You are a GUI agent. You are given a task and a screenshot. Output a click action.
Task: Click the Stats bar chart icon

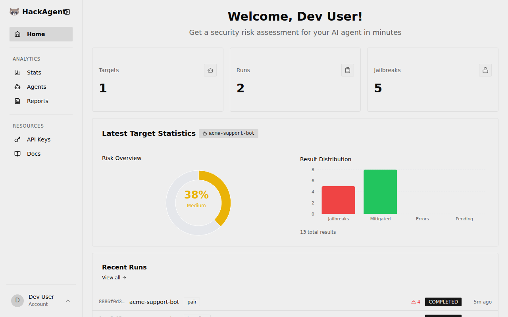17,73
